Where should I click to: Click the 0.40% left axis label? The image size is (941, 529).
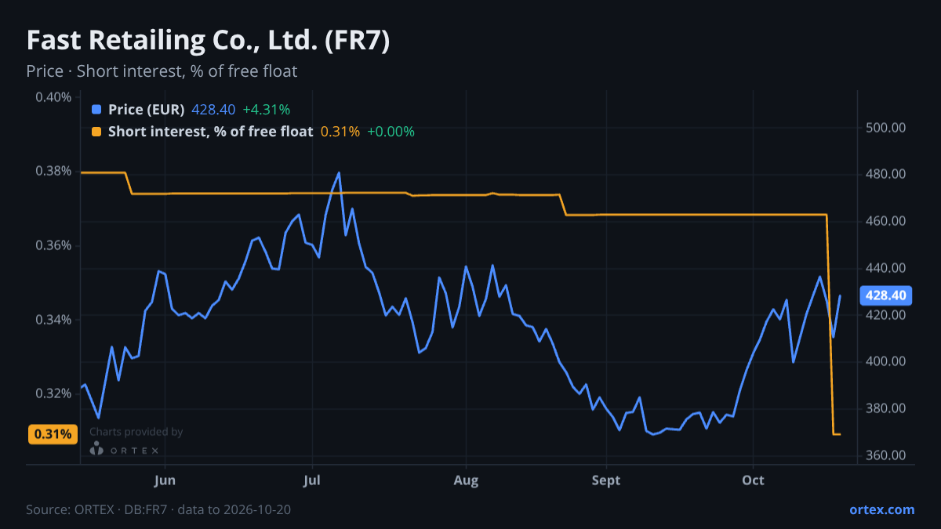[x=53, y=97]
